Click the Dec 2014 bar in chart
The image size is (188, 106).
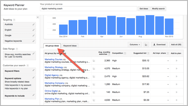pos(63,30)
